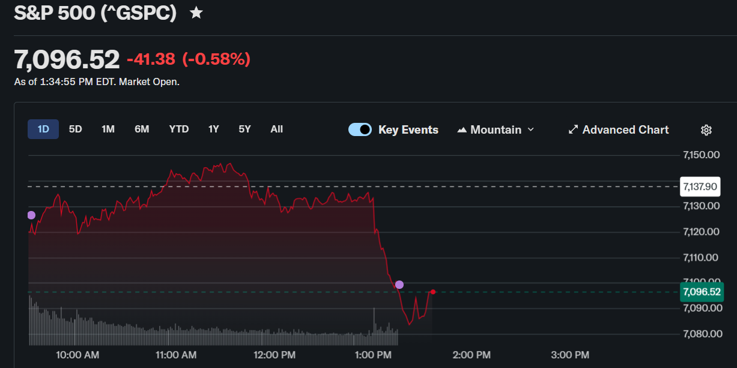Viewport: 737px width, 368px height.
Task: Select the 5Y time range
Action: tap(244, 129)
